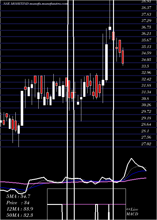
Task: Click the 29.18 price axis label
Action: (x=146, y=118)
